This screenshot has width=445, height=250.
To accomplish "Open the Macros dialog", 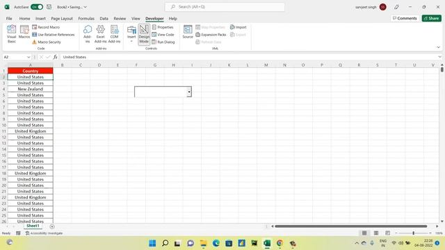I will click(x=24, y=32).
